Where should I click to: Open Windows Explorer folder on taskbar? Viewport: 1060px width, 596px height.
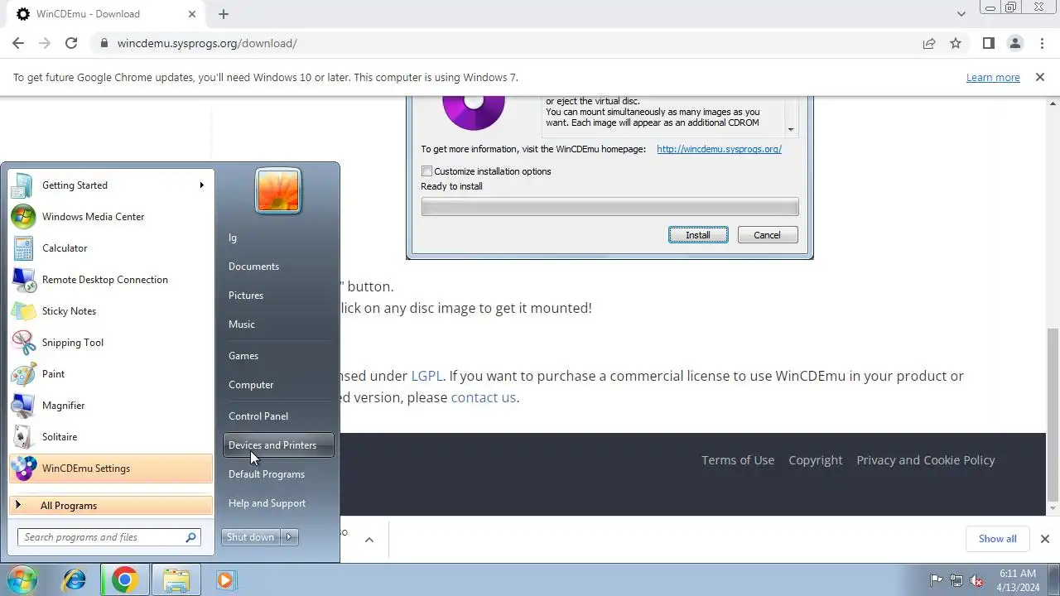point(176,580)
